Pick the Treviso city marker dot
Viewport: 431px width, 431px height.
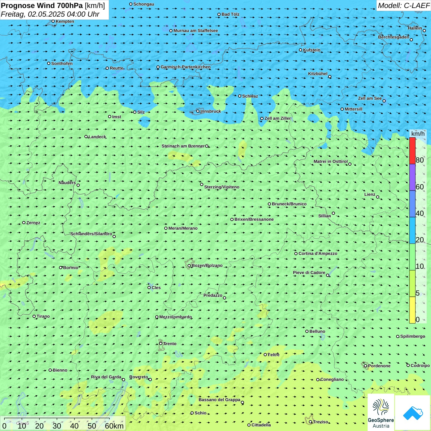[311, 422]
